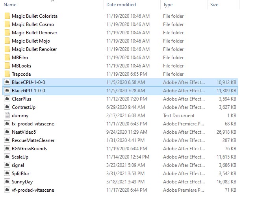Click the 3/31/2021 3:53 PM date
The image size is (256, 198).
click(125, 173)
